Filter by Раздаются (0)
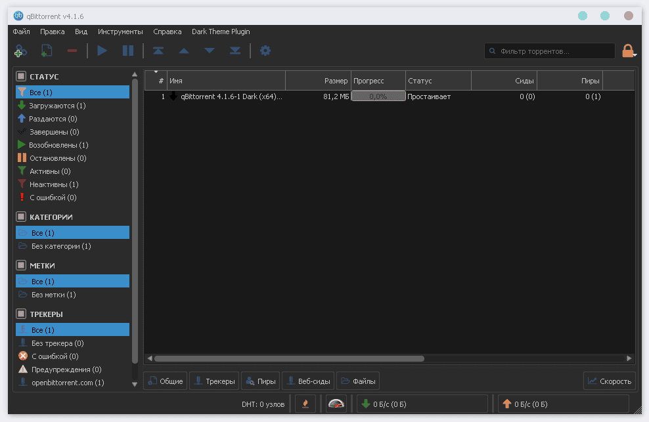This screenshot has height=422, width=649. click(x=72, y=119)
